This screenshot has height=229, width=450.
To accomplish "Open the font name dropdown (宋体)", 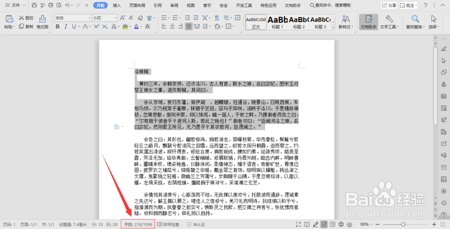I will point(90,18).
